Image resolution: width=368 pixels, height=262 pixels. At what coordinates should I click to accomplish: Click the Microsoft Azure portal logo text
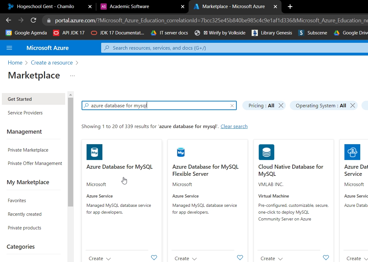pos(47,48)
